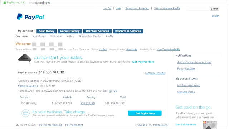Open View Funds Availability link
Image resolution: width=229 pixels, height=129 pixels.
169,49
